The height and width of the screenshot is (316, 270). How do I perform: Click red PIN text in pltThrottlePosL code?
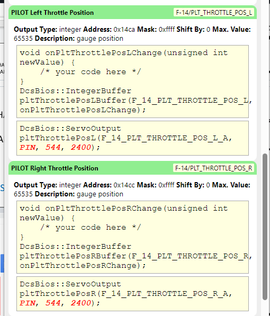pyautogui.click(x=28, y=147)
